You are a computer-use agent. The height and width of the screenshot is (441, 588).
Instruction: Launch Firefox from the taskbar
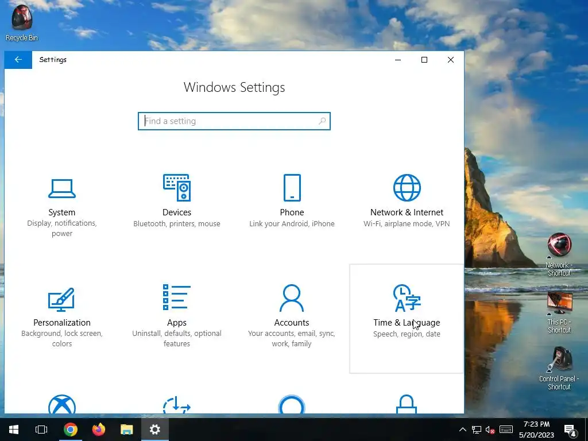[x=99, y=430]
